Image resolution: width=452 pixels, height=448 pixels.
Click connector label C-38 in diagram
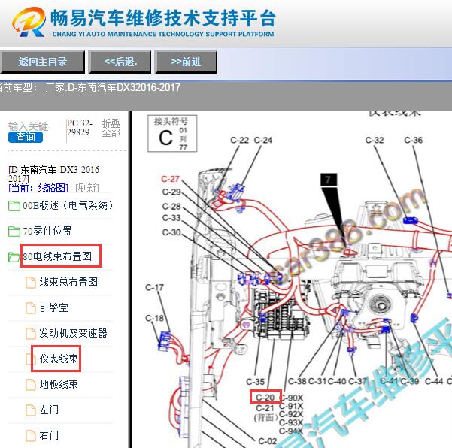297,381
